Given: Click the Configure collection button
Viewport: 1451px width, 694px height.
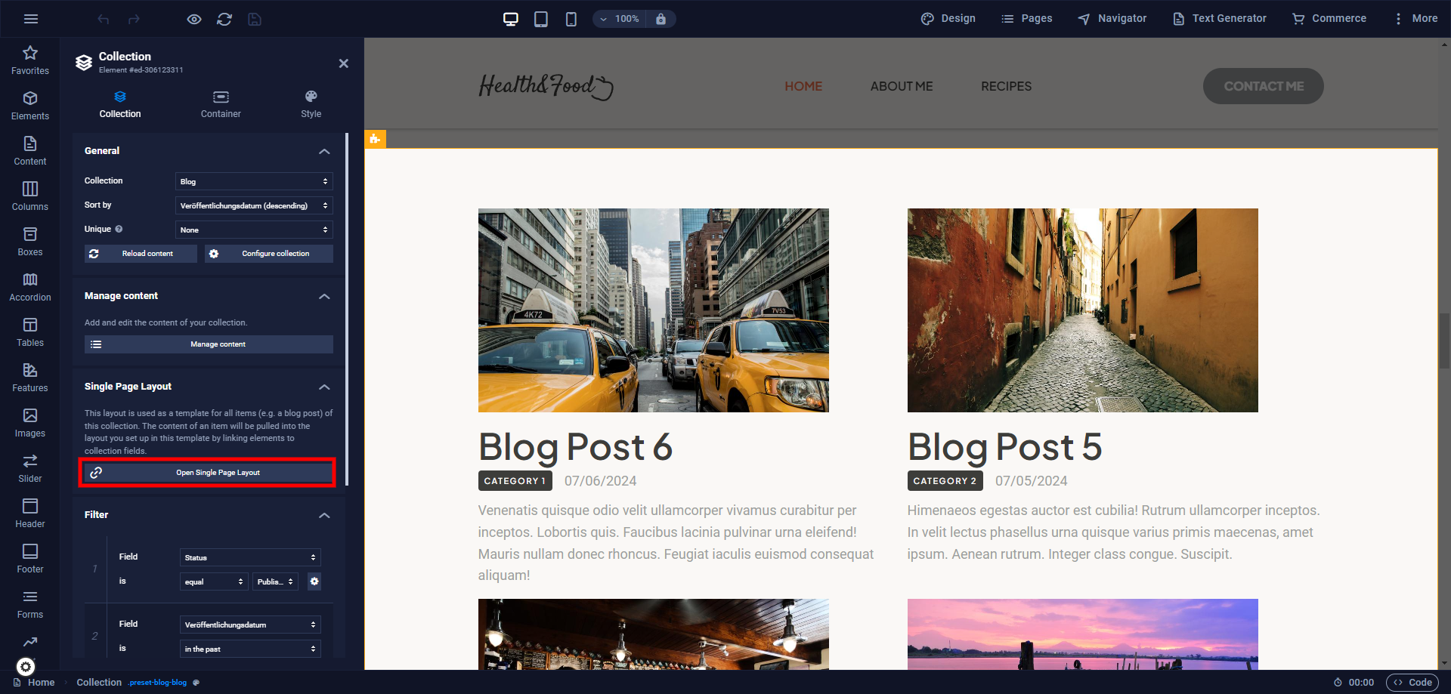Looking at the screenshot, I should click(x=269, y=254).
